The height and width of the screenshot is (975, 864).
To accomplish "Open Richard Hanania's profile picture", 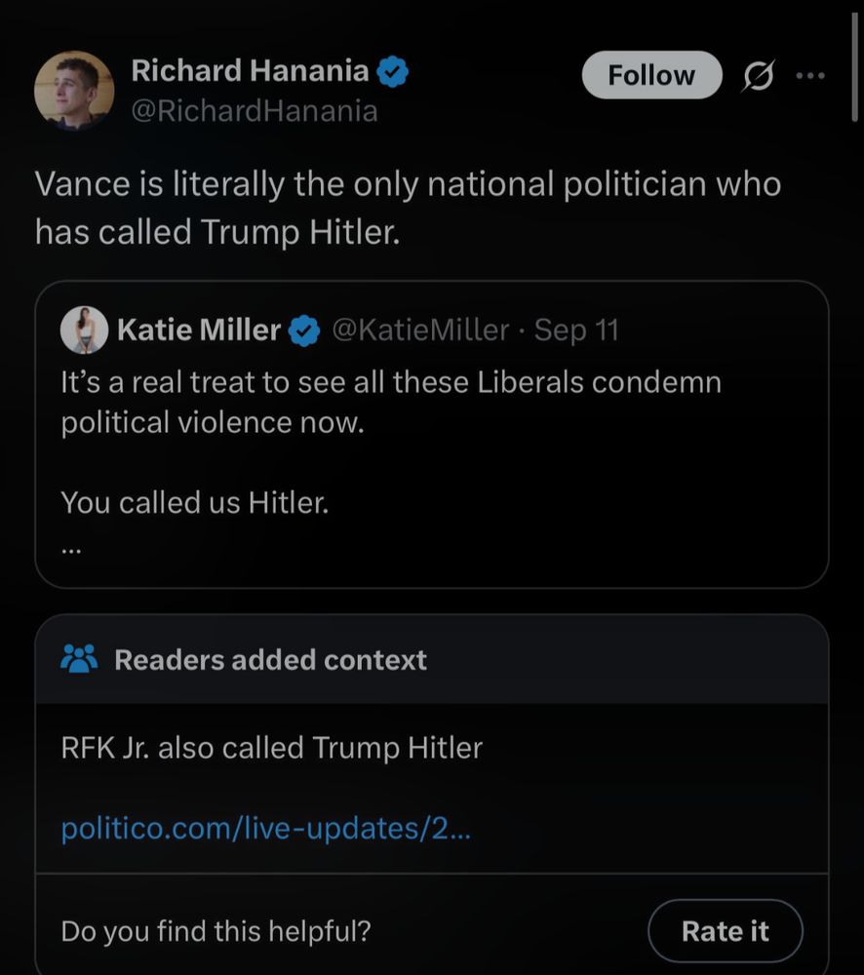I will point(74,90).
